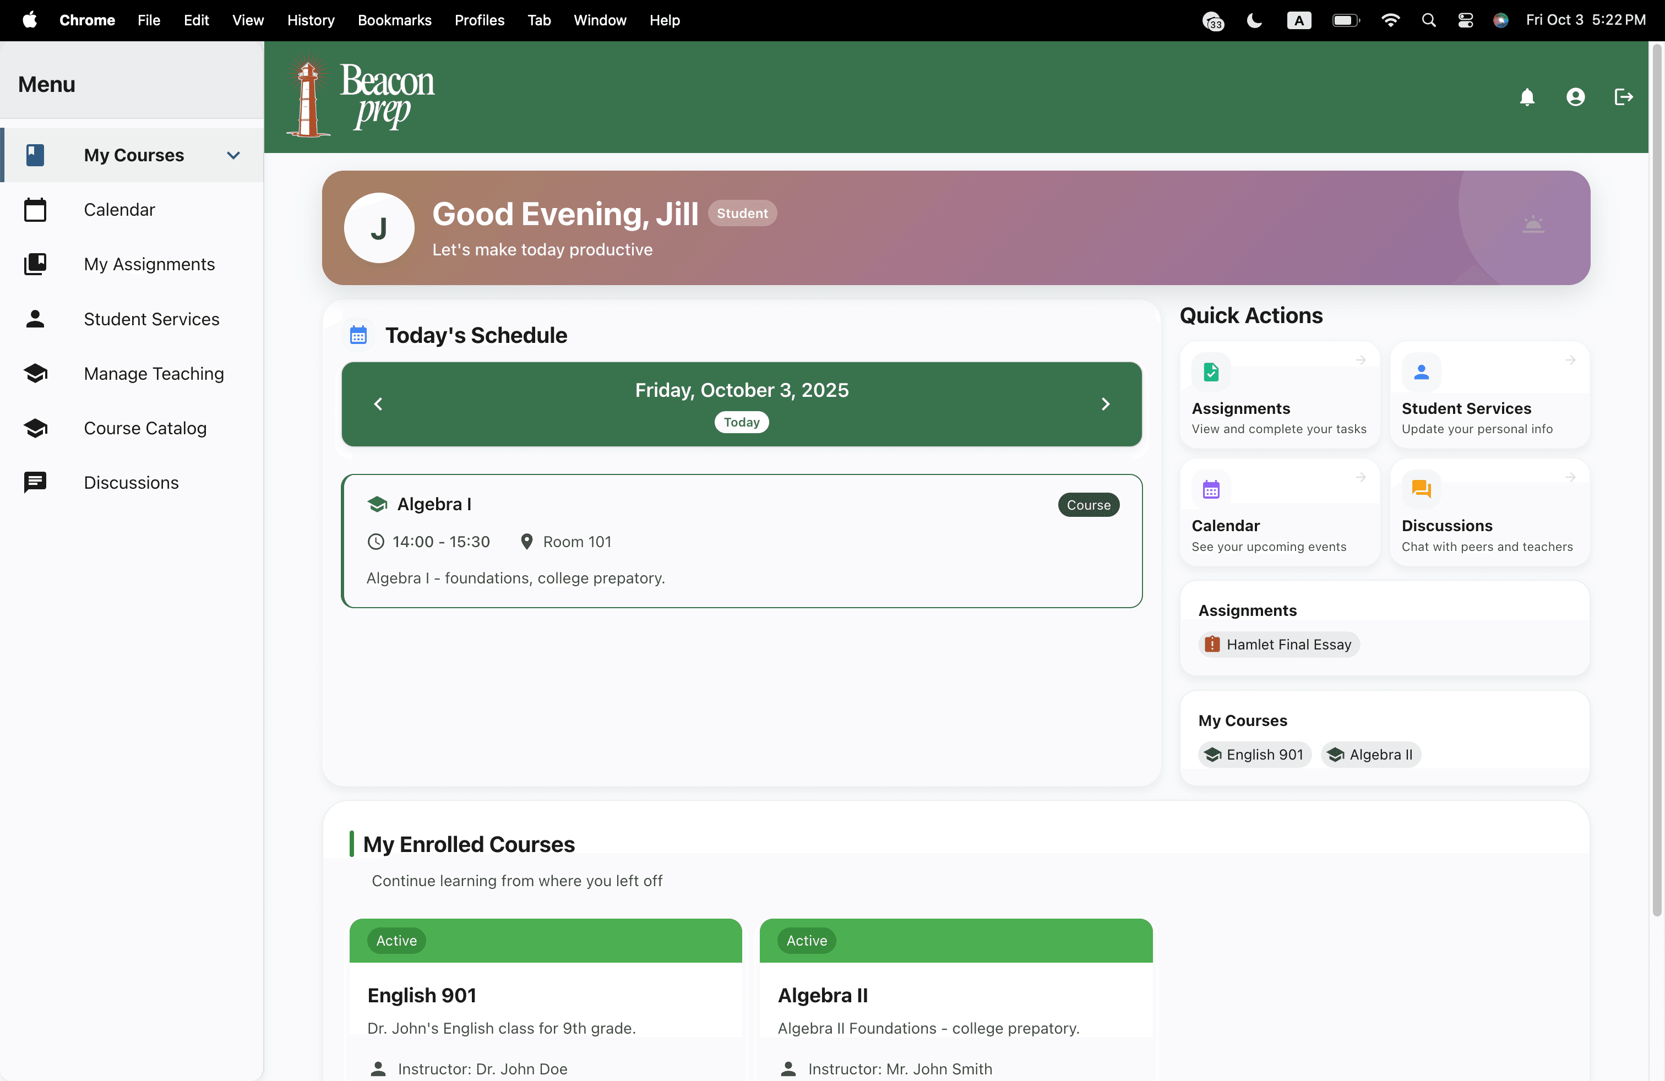Open the Tab menu
Viewport: 1665px width, 1081px height.
coord(538,20)
